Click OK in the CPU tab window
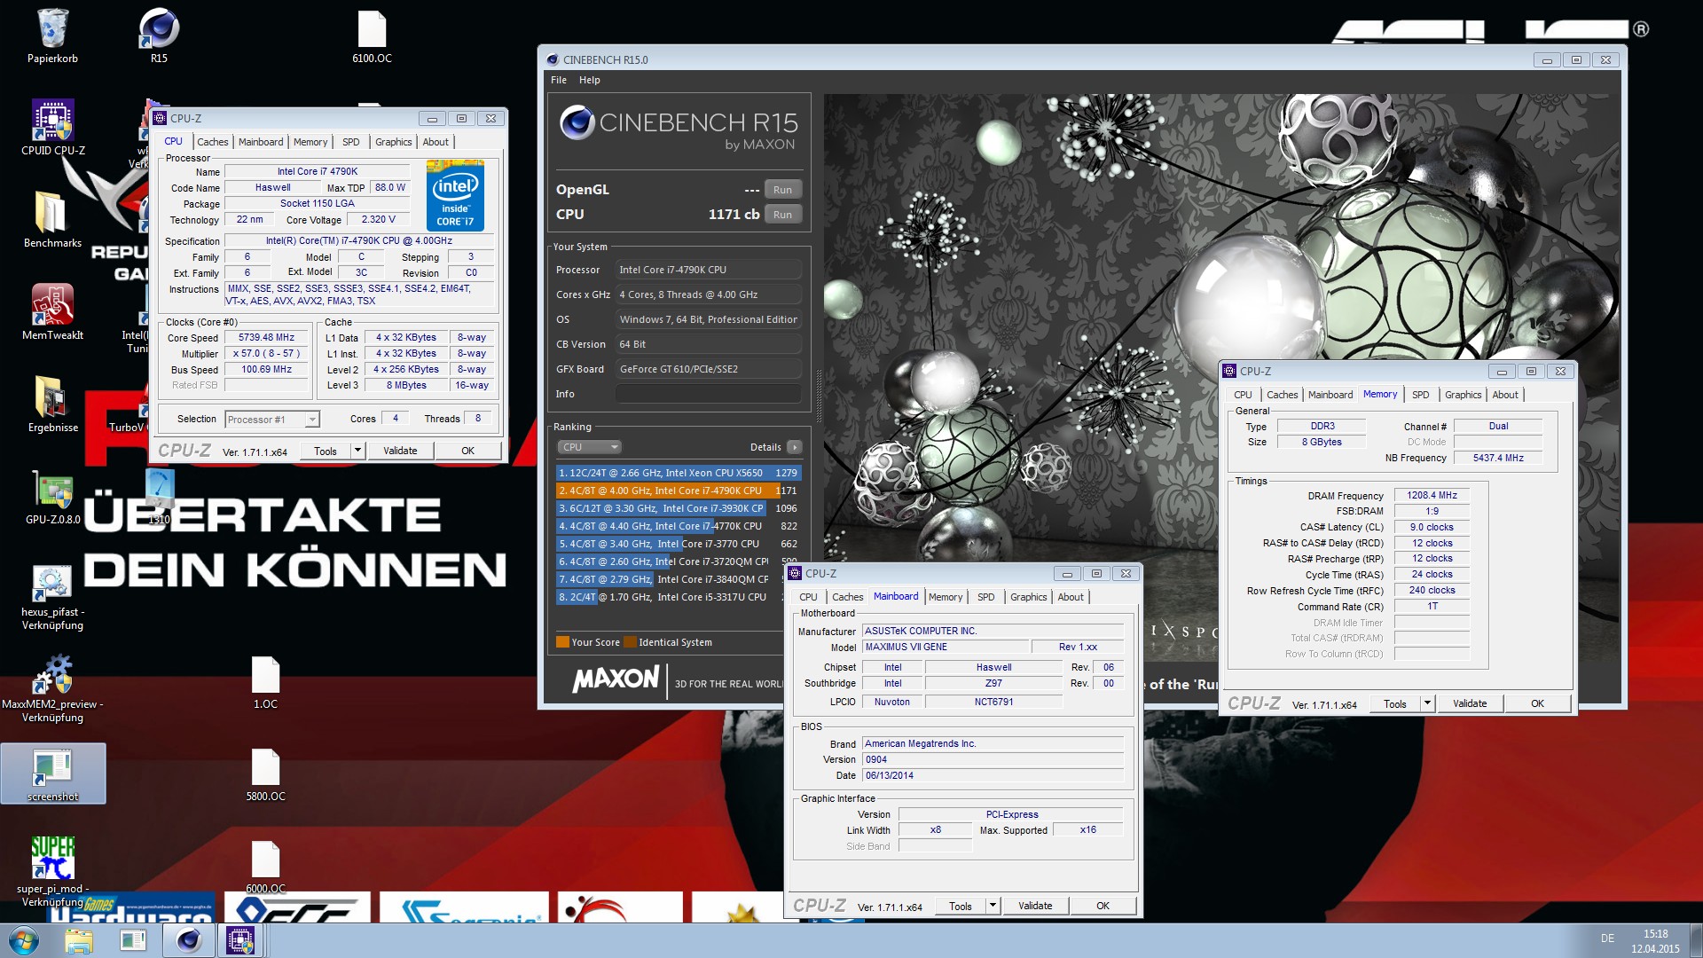Image resolution: width=1703 pixels, height=958 pixels. (467, 451)
